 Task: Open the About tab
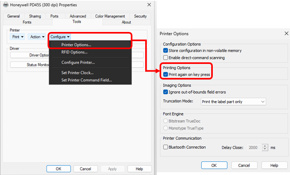click(126, 22)
